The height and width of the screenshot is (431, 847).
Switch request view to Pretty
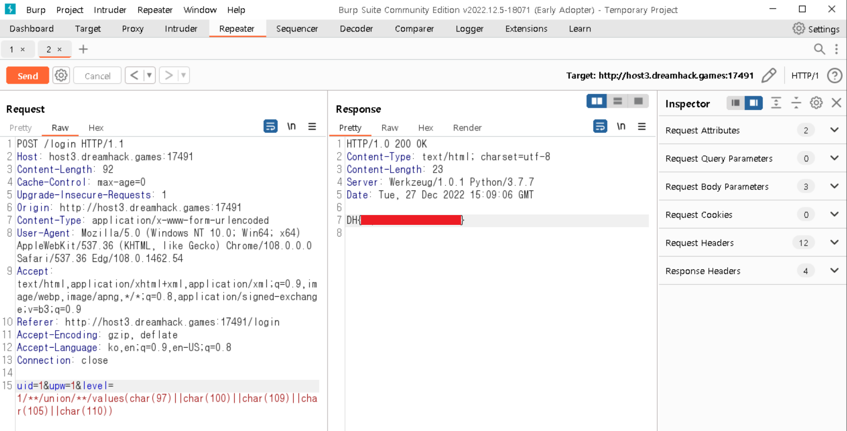21,128
